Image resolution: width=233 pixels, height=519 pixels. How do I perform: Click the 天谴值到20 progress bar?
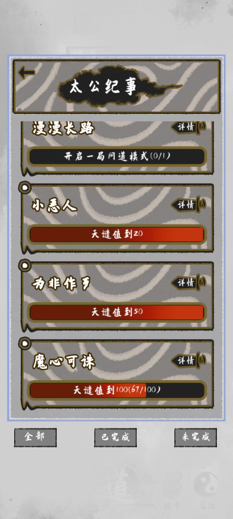[x=116, y=234]
